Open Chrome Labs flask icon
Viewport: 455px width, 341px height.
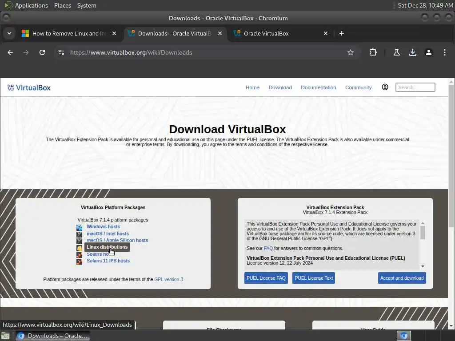pos(397,52)
